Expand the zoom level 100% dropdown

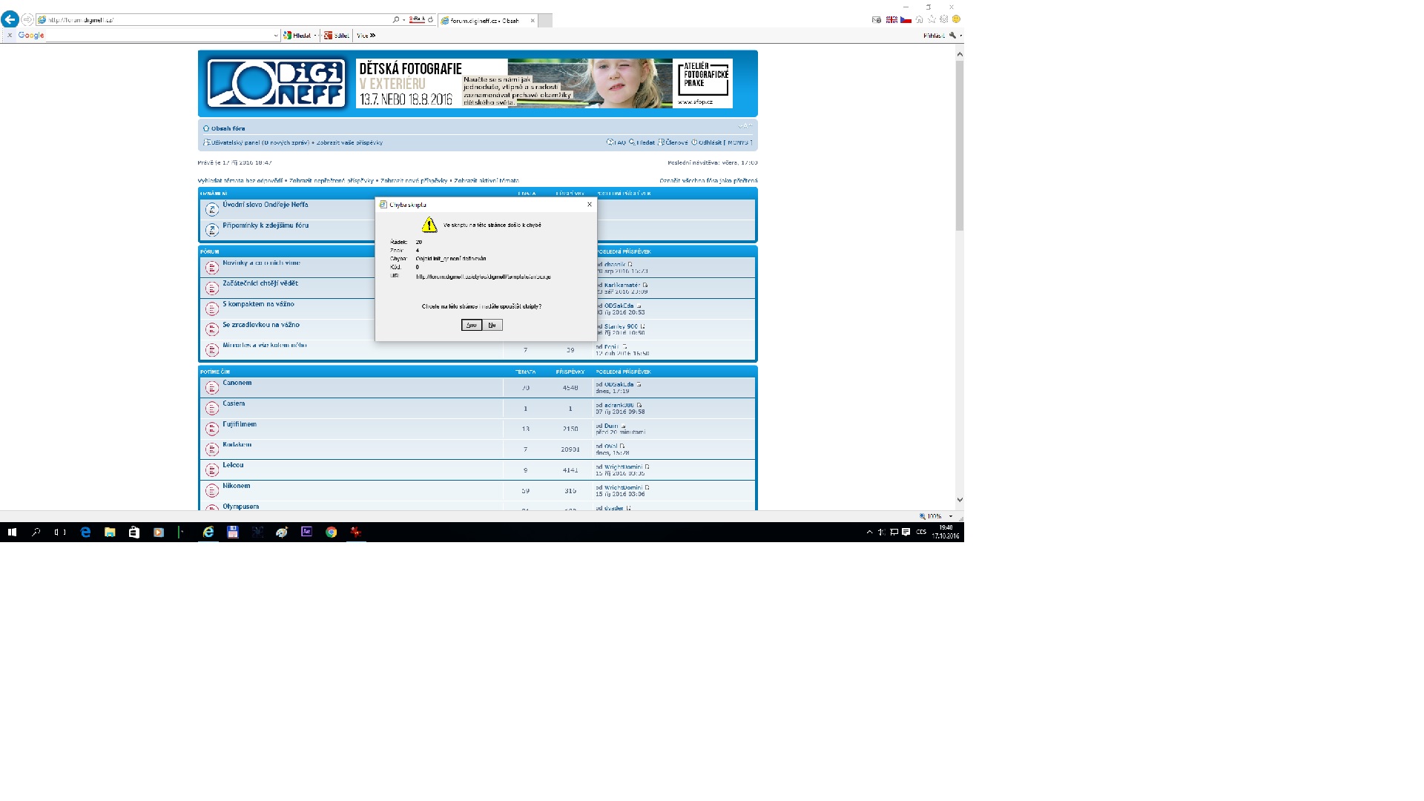951,516
